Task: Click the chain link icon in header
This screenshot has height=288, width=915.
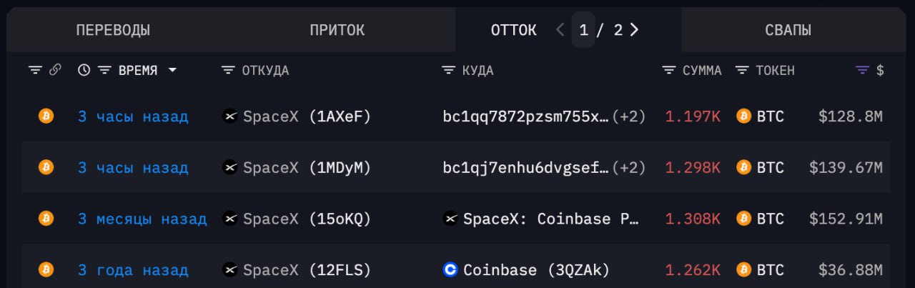Action: coord(55,70)
